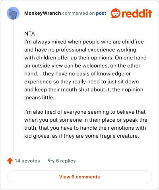Click the "NTA" verdict text
This screenshot has width=159, height=190.
tap(29, 34)
